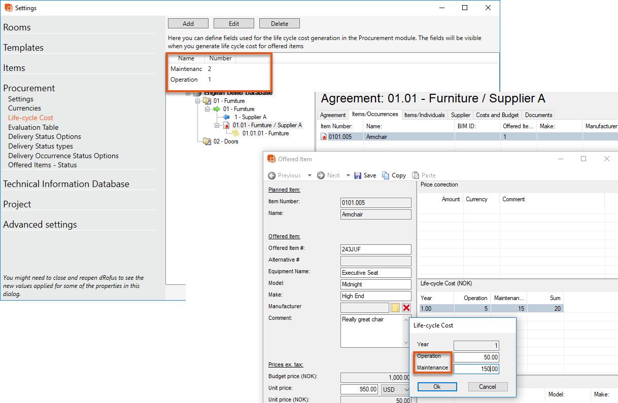Click the Comment box scrollbar down arrow
This screenshot has width=618, height=403.
coord(406,344)
